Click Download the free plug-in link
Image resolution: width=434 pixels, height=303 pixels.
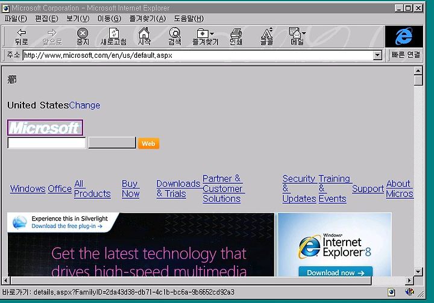67,226
